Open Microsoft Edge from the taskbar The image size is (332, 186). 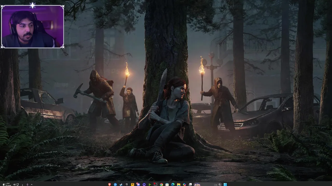coord(173,184)
